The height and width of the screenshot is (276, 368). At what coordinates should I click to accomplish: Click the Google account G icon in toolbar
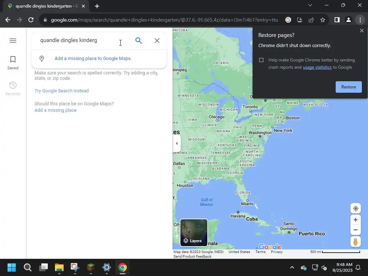tap(288, 20)
